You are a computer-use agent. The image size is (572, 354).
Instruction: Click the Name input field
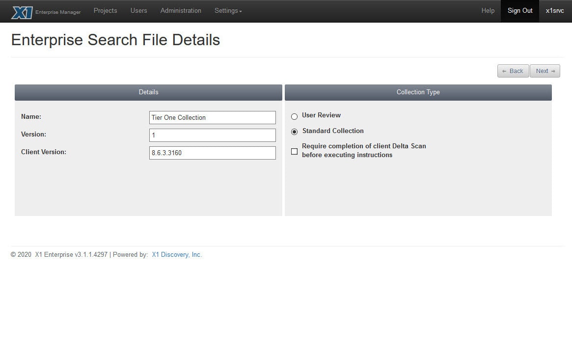pos(212,118)
